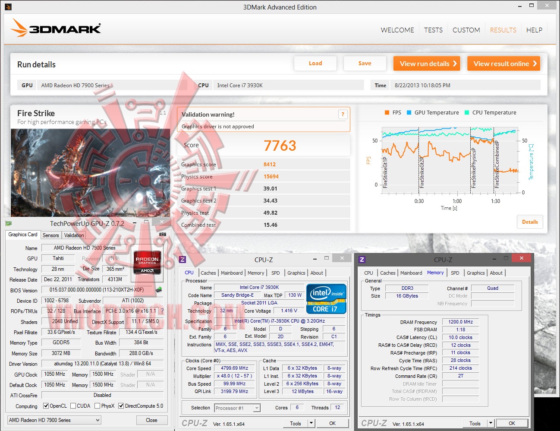Go to the CUSTOM section in 3DMark
The height and width of the screenshot is (431, 560).
pos(466,30)
